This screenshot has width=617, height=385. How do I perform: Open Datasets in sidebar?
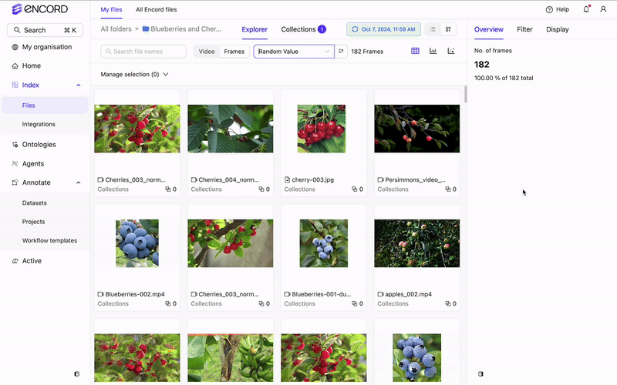[x=34, y=203]
